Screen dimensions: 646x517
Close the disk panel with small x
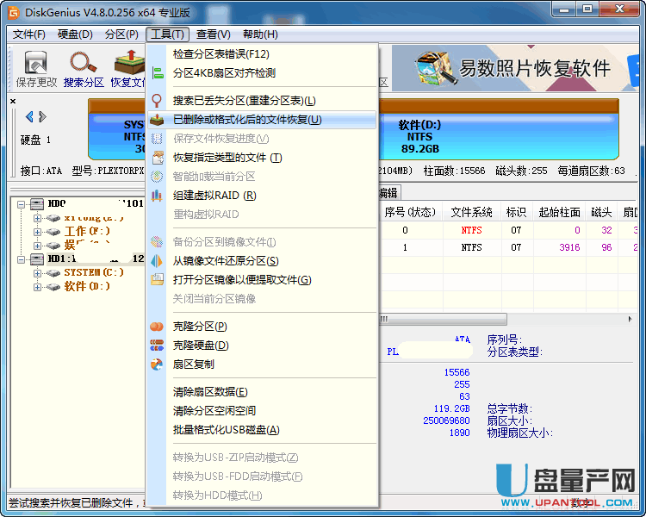[13, 101]
